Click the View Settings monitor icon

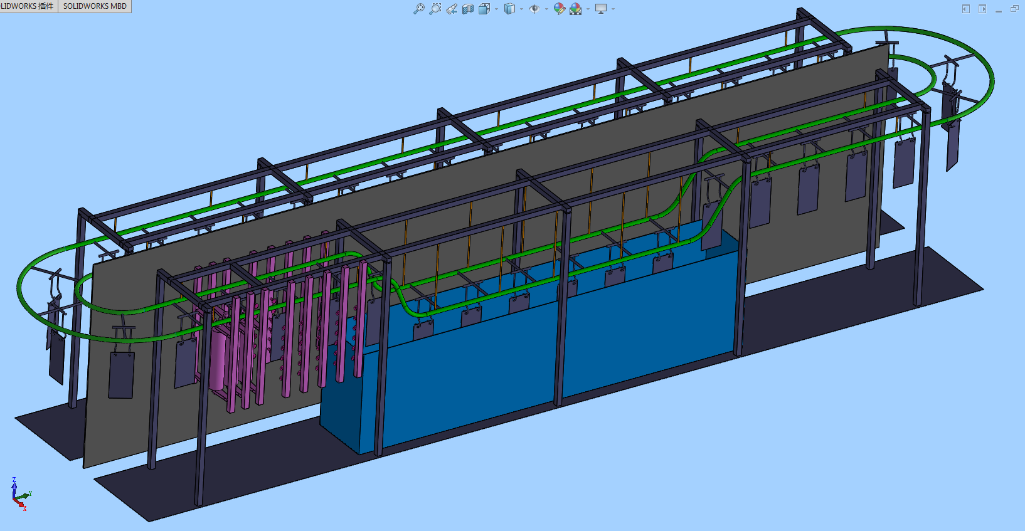click(x=601, y=9)
